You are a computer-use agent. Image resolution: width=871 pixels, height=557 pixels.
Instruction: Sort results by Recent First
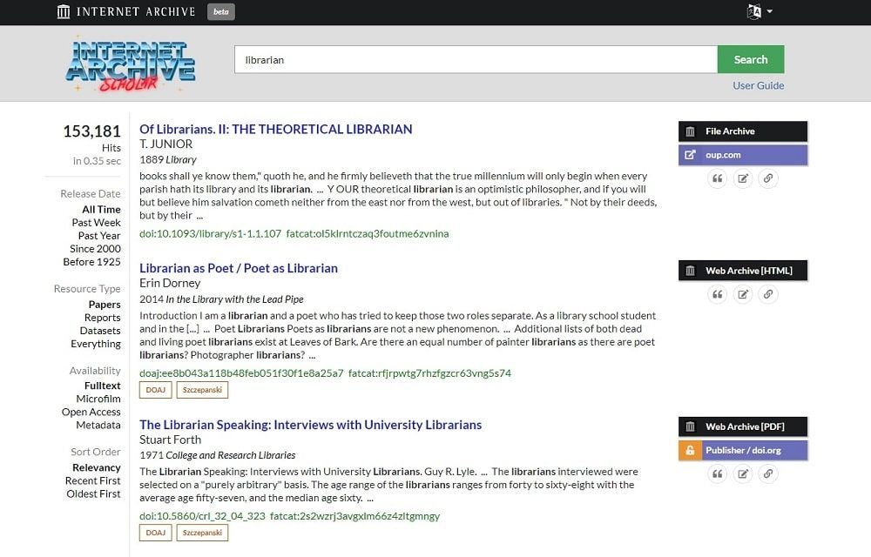[93, 481]
